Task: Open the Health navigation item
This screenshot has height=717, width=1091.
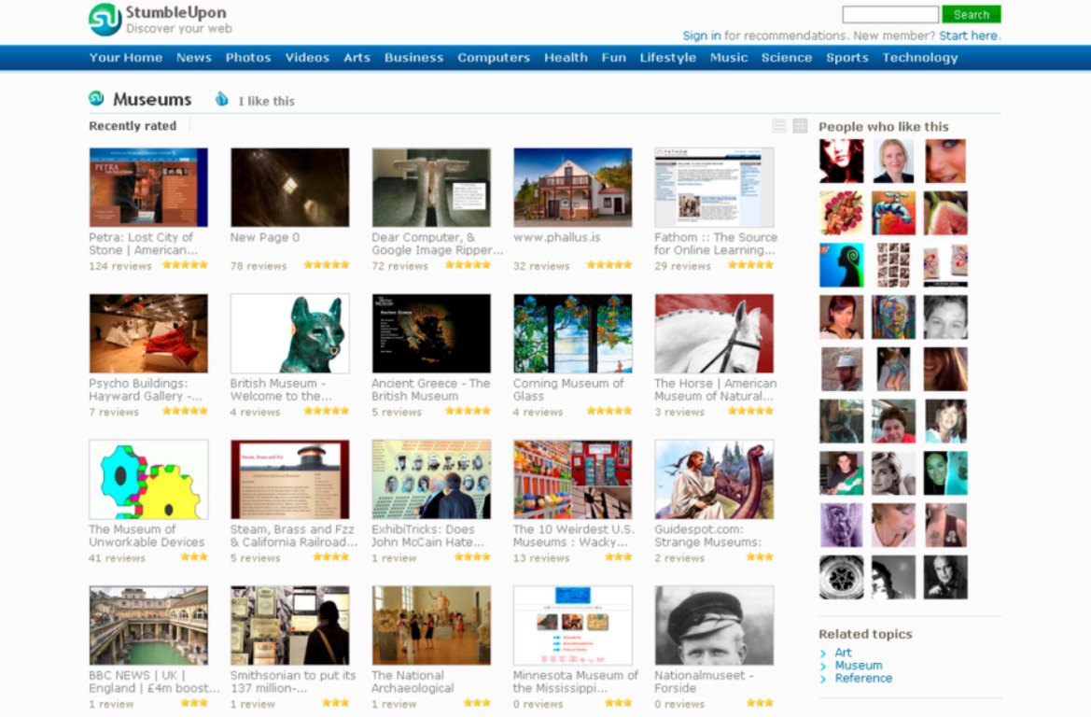Action: (x=566, y=58)
